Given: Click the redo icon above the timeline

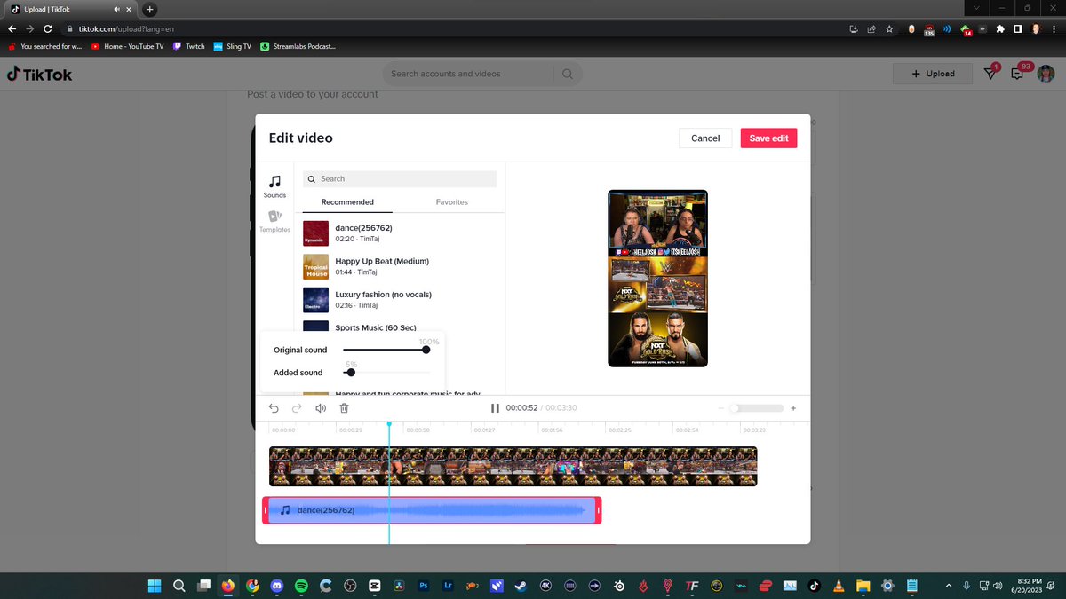Looking at the screenshot, I should (297, 407).
